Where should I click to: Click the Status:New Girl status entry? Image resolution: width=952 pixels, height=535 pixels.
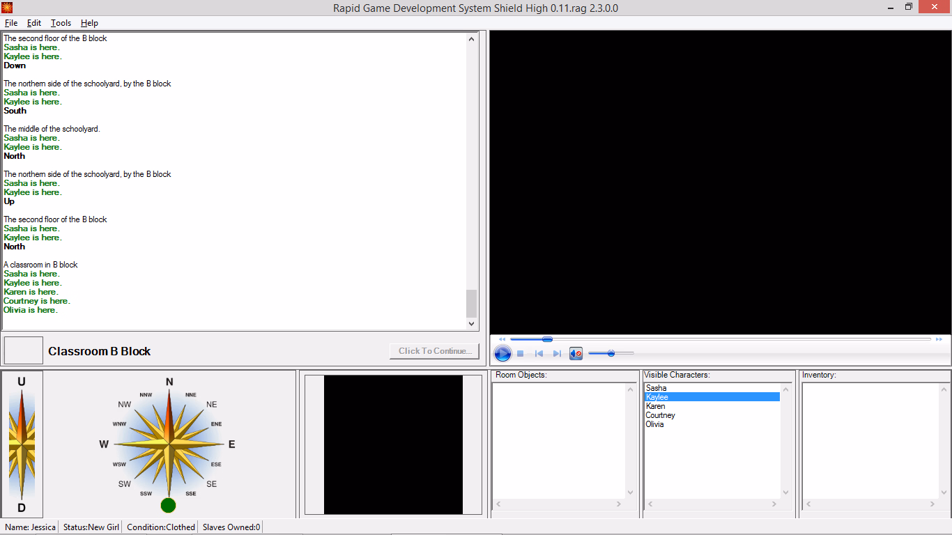coord(91,527)
